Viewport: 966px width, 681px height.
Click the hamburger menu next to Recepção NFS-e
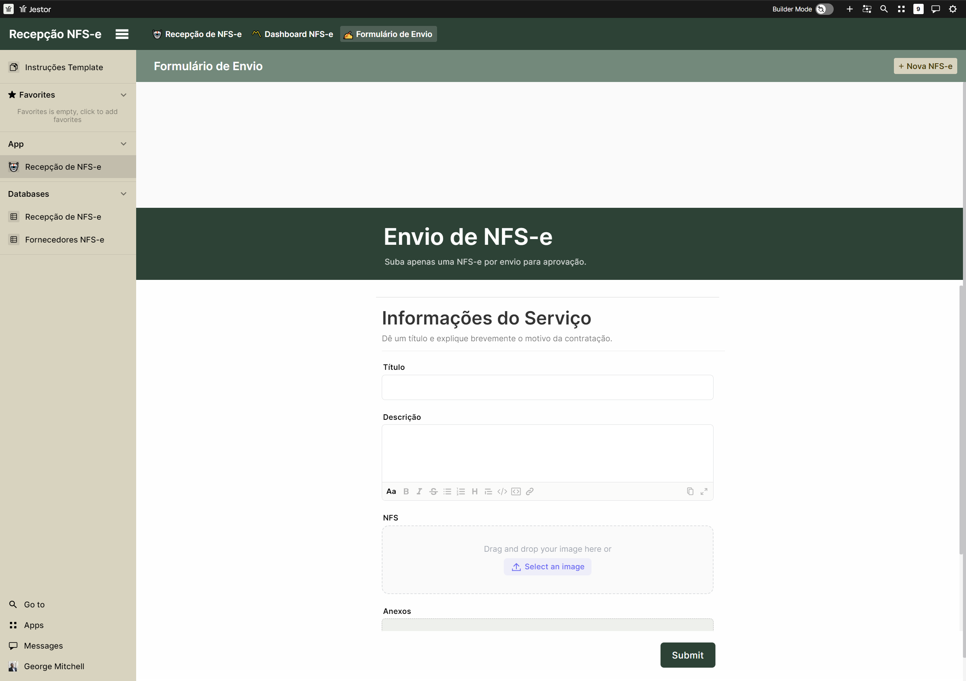[x=122, y=34]
